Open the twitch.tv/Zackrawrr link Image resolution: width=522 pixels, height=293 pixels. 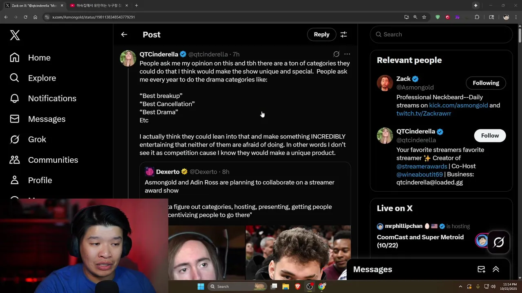click(424, 114)
